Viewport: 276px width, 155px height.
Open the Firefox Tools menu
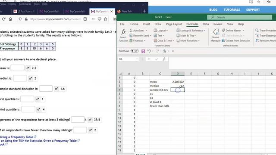(x=36, y=4)
